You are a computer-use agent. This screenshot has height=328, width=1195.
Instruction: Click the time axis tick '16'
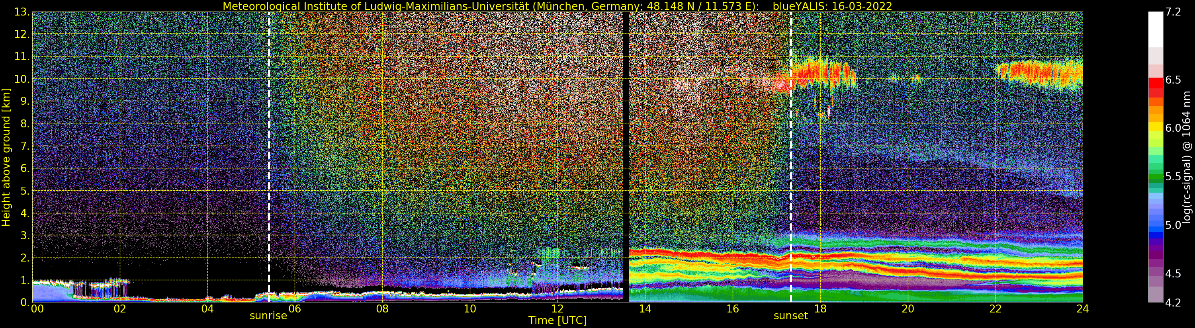[733, 309]
